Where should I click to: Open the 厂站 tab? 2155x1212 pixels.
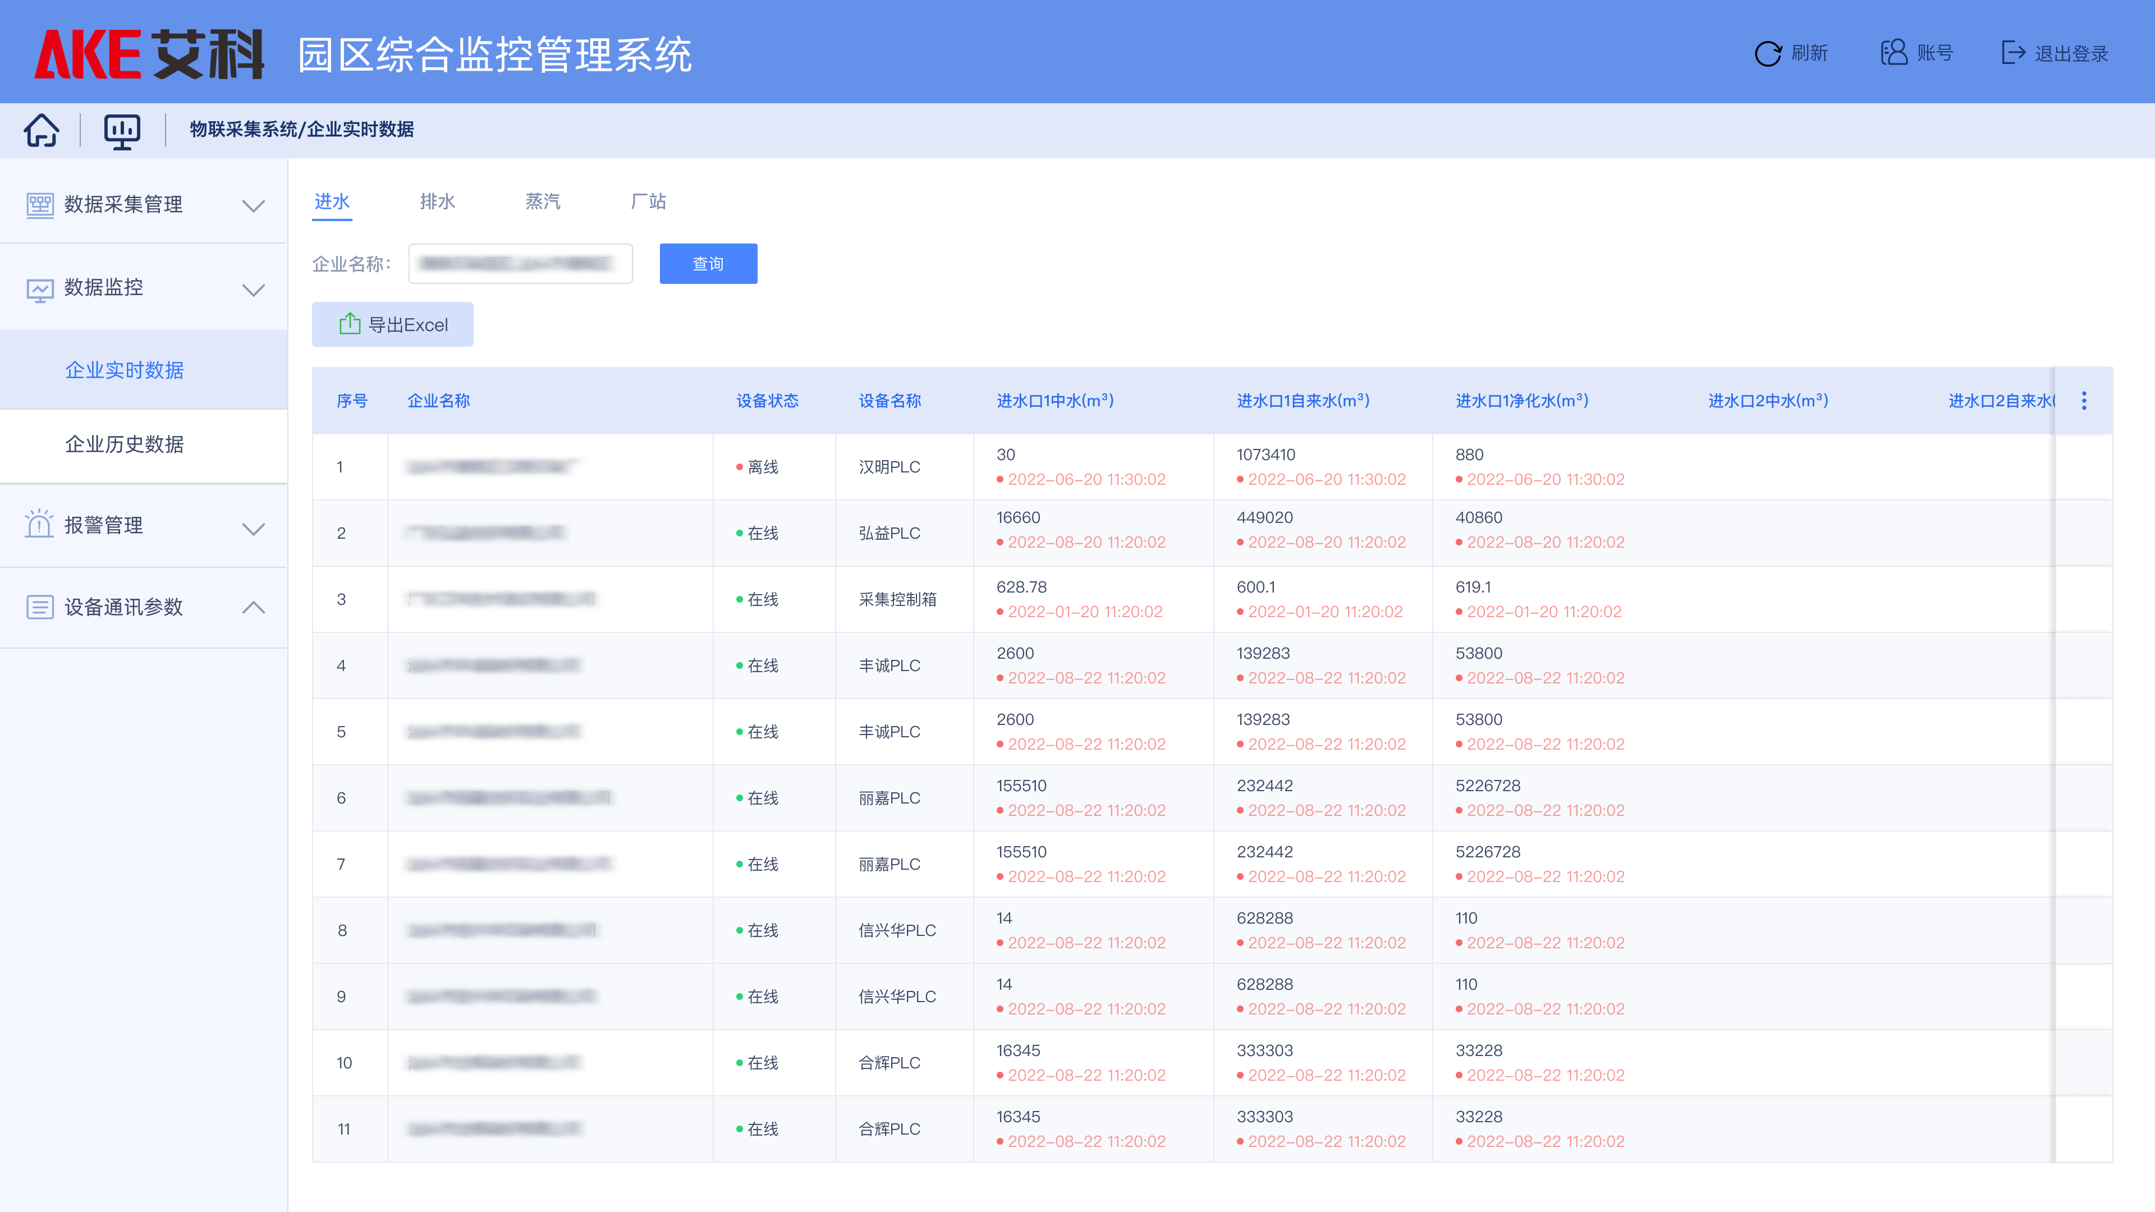[x=648, y=201]
